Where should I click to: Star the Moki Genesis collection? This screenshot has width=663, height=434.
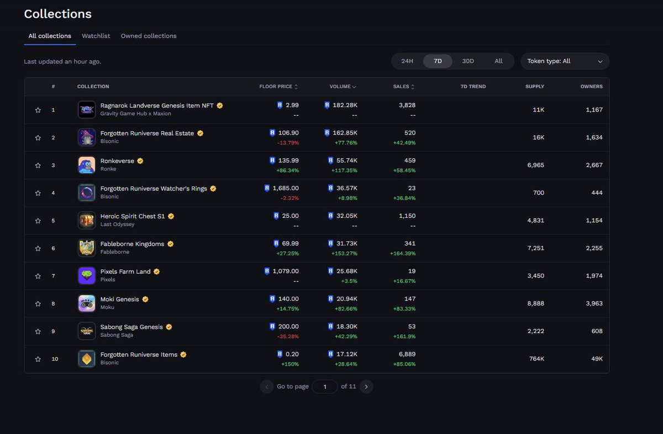(38, 304)
